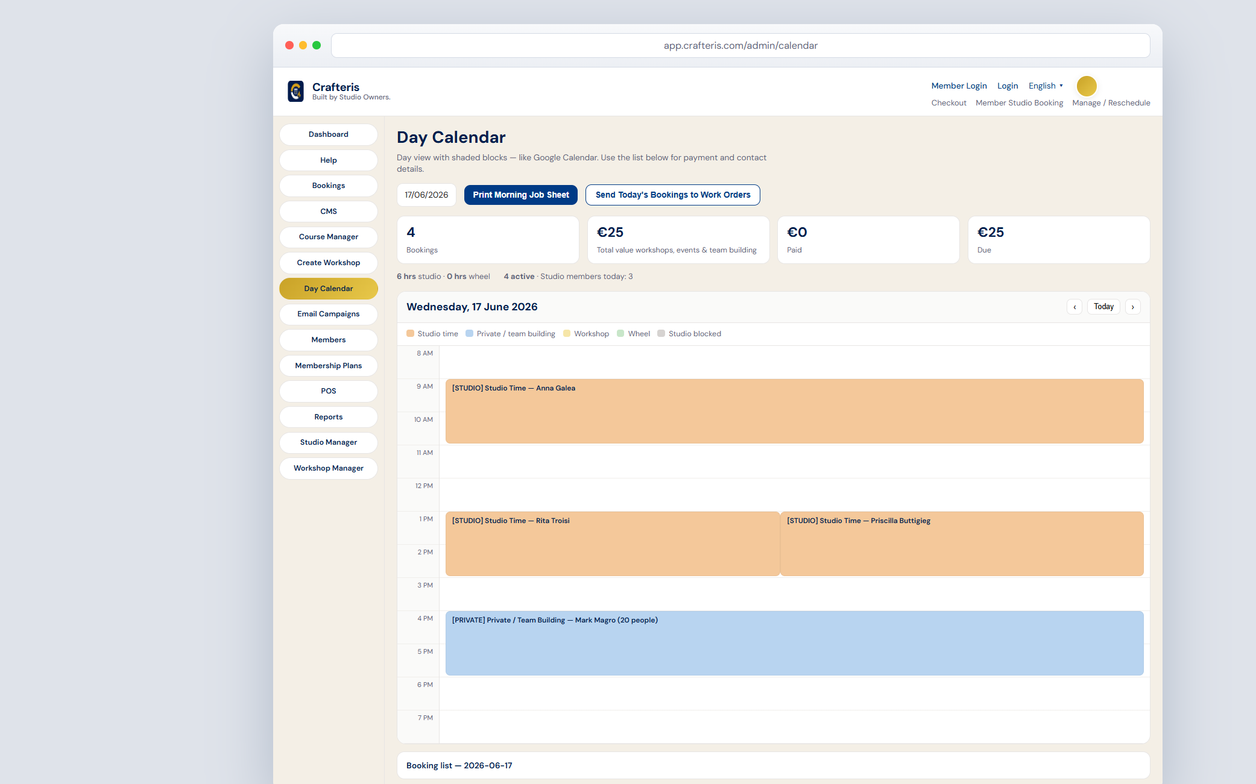Follow the Member Login link

coord(959,86)
